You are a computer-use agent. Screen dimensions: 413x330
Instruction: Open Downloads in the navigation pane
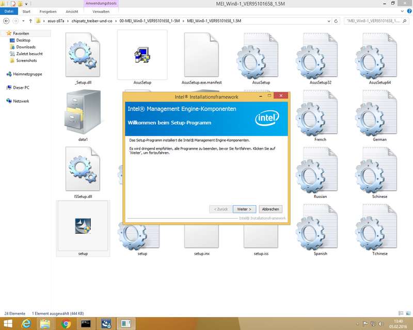click(26, 47)
